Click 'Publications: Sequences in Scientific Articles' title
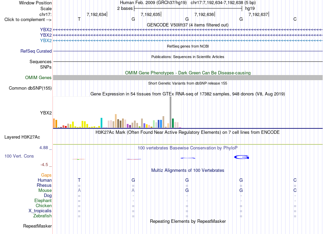Viewport: 323px width, 234px height. point(188,57)
